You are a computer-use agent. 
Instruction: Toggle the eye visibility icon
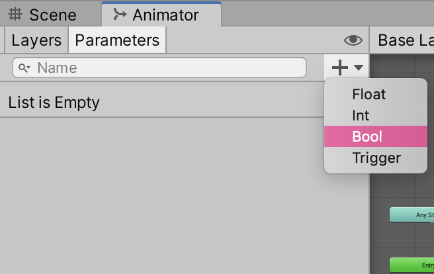tap(353, 40)
